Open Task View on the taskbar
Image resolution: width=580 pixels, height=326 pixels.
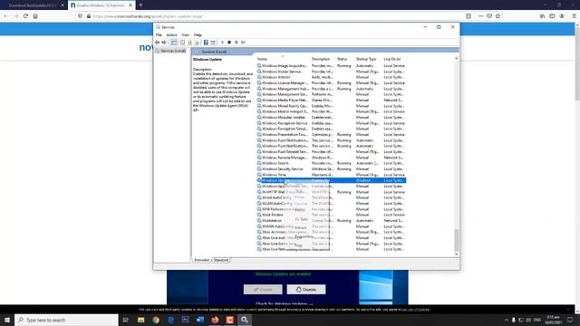tap(125, 320)
